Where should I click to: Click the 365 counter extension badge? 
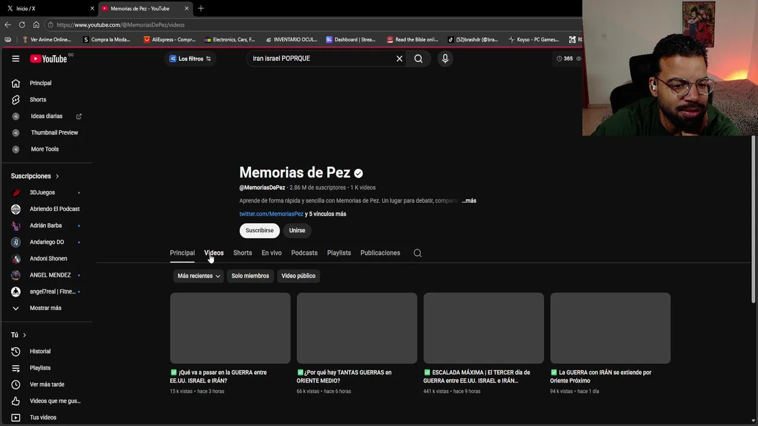[x=568, y=59]
